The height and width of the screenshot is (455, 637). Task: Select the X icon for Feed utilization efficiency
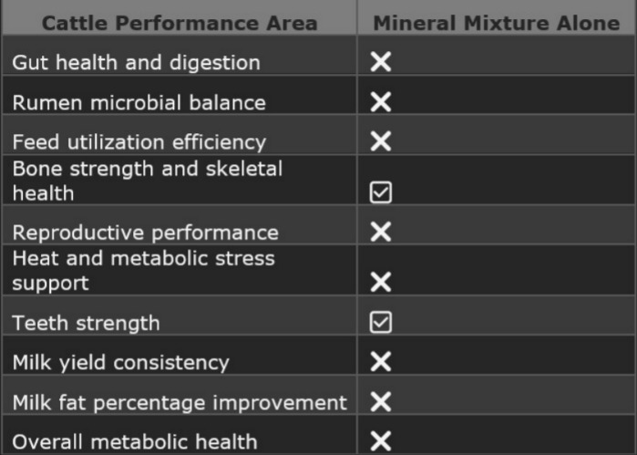coord(380,141)
